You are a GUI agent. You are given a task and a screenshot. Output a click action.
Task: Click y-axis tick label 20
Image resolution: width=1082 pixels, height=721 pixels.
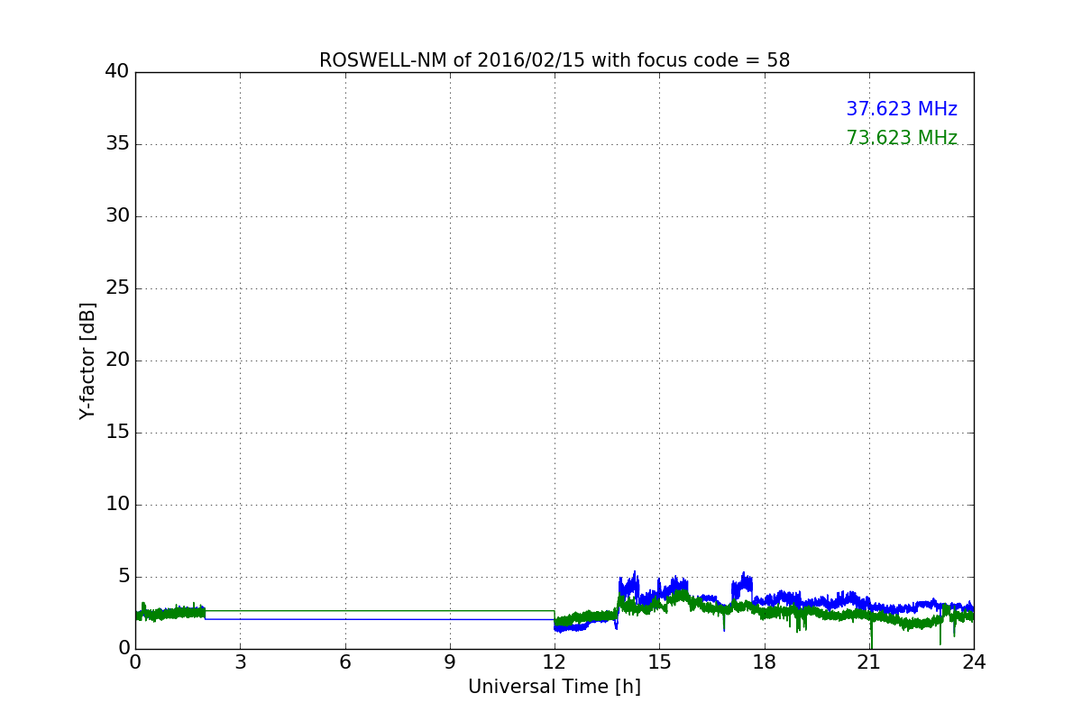(x=117, y=360)
